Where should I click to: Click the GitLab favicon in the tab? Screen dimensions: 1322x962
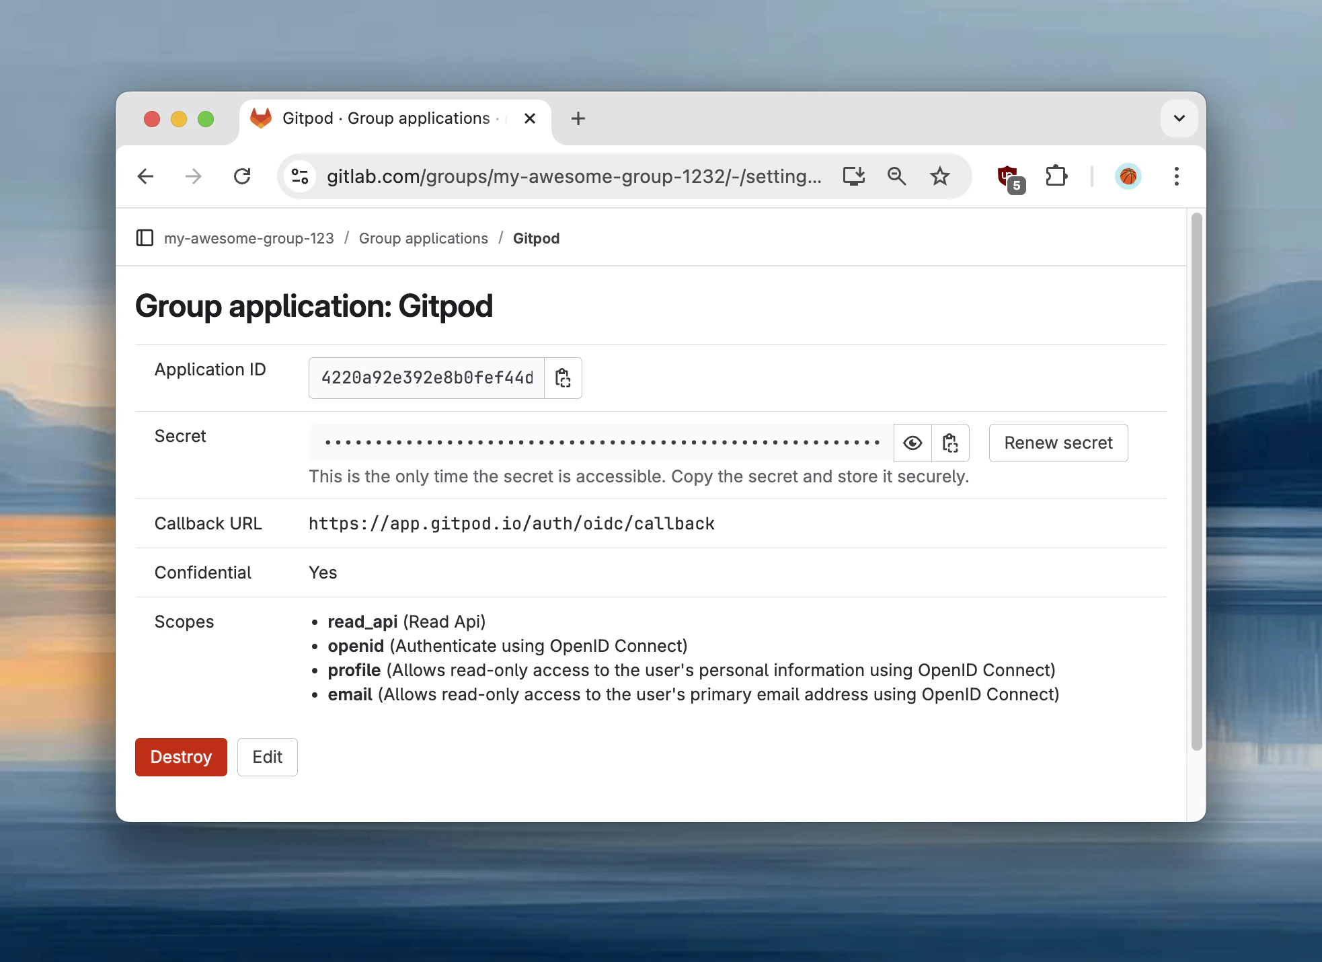pyautogui.click(x=261, y=118)
